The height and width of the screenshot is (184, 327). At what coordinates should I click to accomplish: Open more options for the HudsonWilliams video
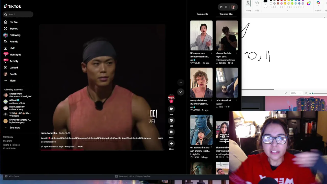tap(211, 53)
